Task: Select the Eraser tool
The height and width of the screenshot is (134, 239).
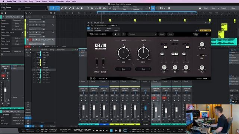Action: coord(66,8)
